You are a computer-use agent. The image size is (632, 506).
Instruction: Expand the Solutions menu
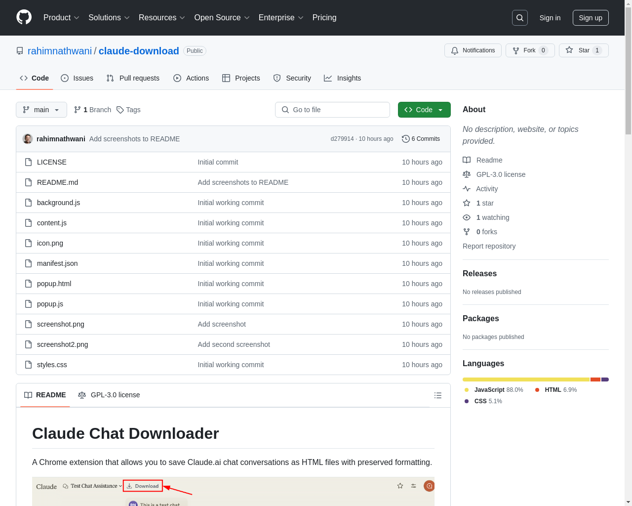tap(109, 18)
